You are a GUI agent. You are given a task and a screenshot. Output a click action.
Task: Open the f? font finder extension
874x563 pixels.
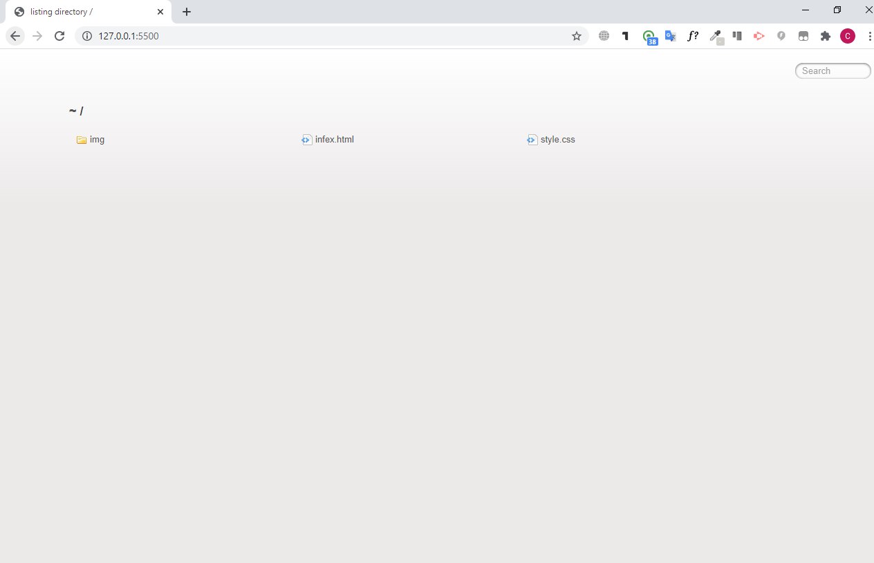coord(692,36)
